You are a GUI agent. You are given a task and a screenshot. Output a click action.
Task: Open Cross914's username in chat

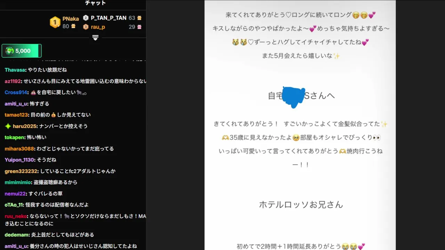16,92
